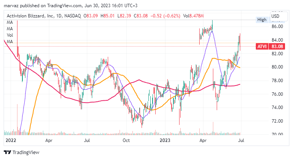Screen dimensions: 293x159
Task: Click the 78.00 price axis label
Action: 277,81
